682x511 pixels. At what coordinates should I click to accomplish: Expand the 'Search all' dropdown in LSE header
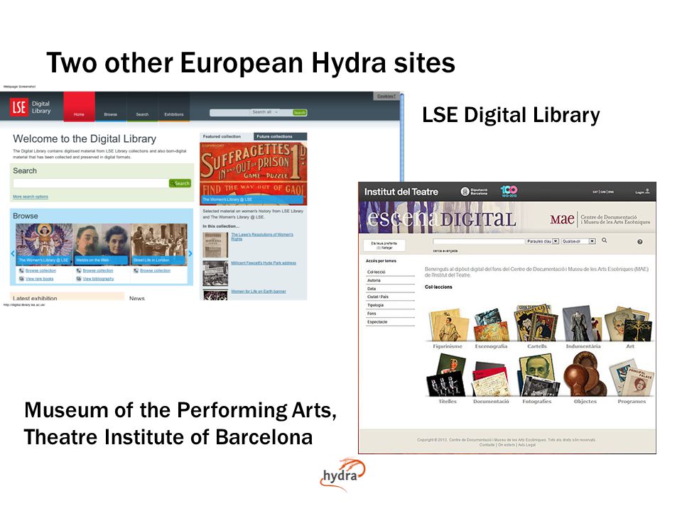[264, 112]
